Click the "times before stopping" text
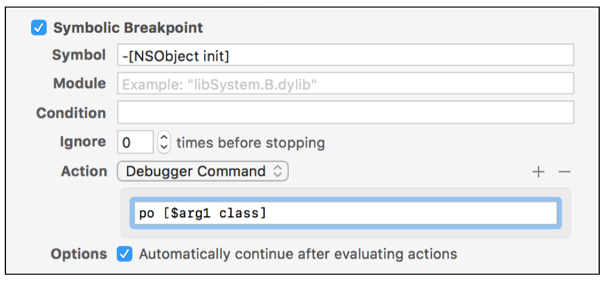The width and height of the screenshot is (604, 281). [x=250, y=143]
